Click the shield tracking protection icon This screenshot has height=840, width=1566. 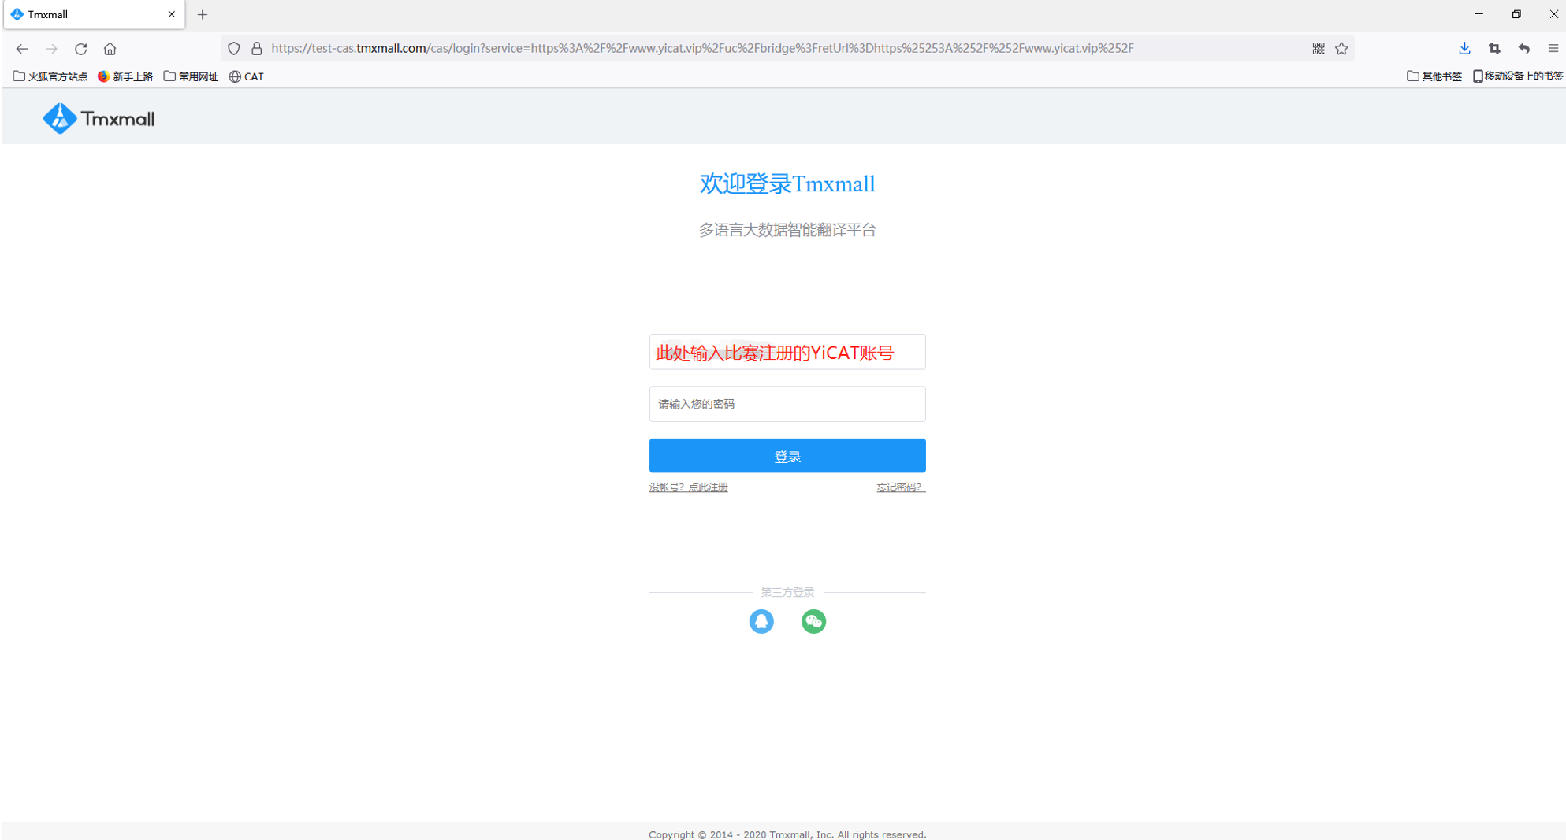click(234, 49)
